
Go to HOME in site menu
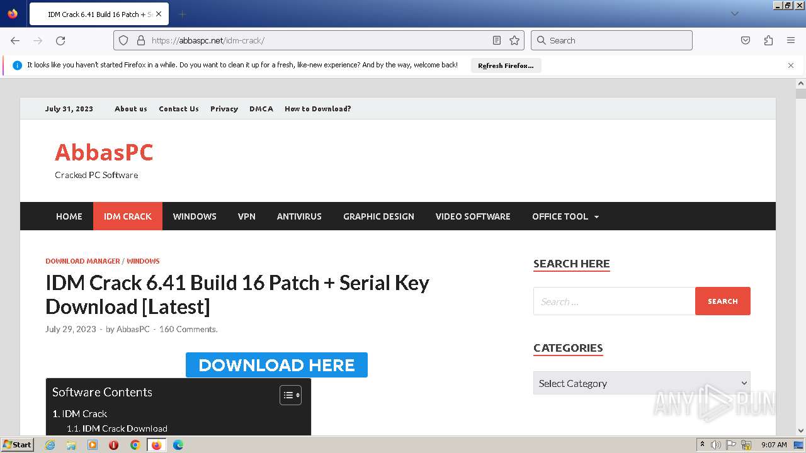point(69,216)
